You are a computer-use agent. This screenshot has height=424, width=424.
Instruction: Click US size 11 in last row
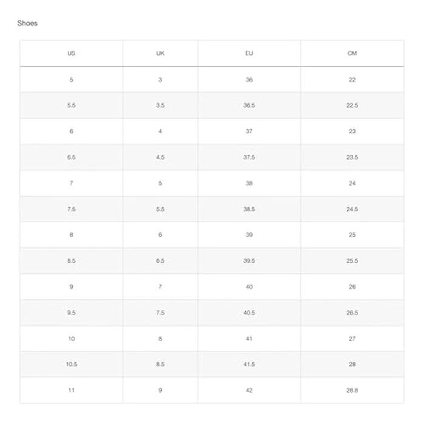click(71, 390)
